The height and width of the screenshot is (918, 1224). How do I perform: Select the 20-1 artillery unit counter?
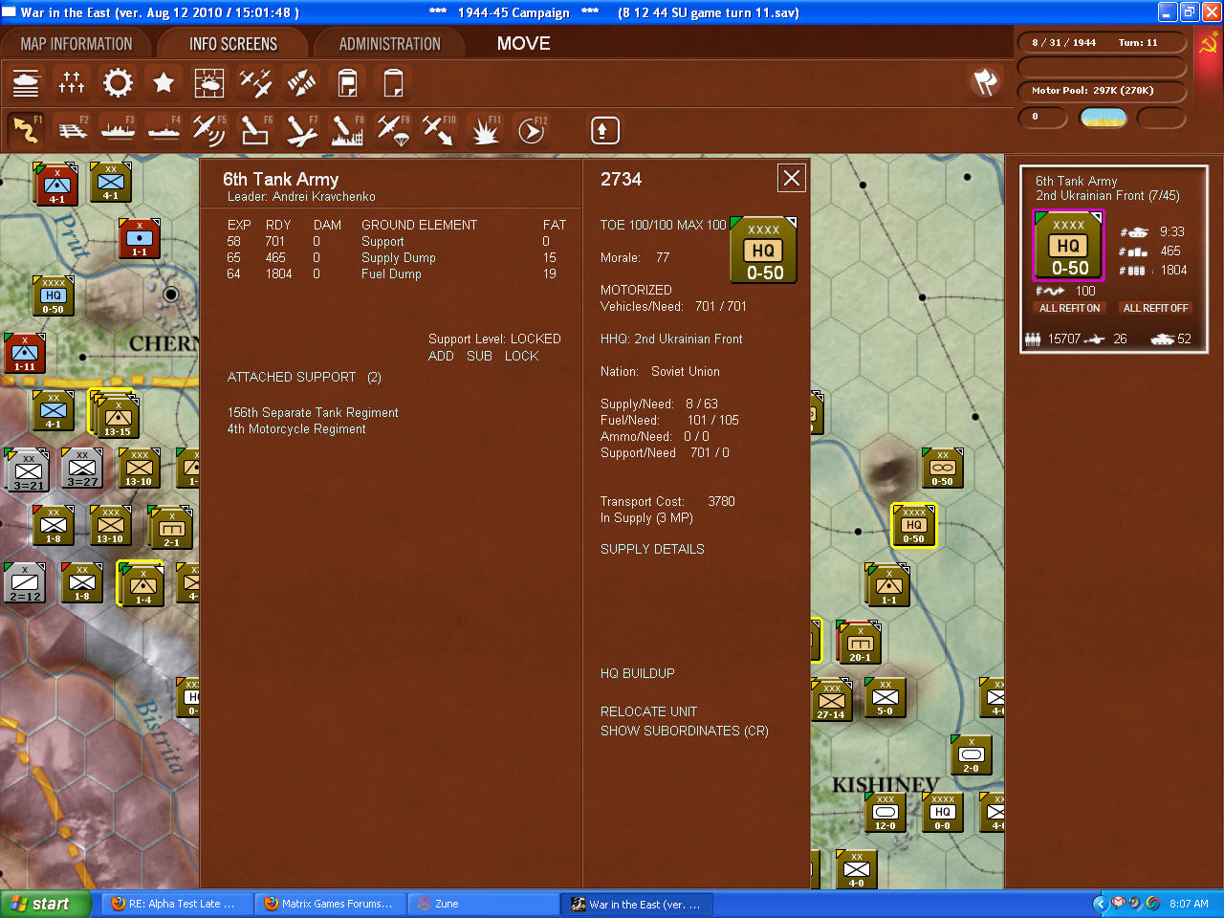pyautogui.click(x=859, y=642)
